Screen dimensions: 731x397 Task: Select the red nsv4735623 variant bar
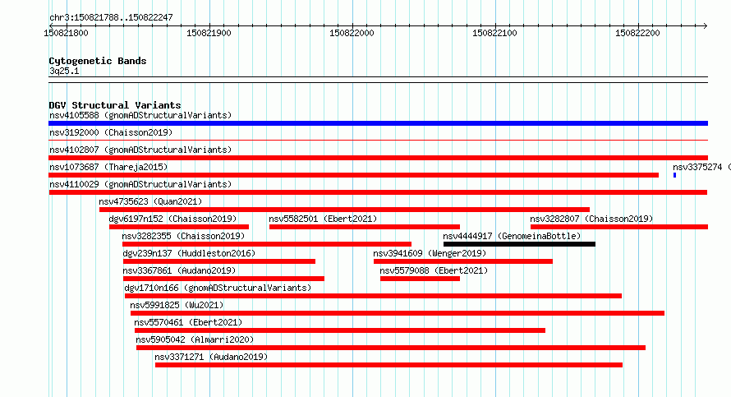click(344, 210)
